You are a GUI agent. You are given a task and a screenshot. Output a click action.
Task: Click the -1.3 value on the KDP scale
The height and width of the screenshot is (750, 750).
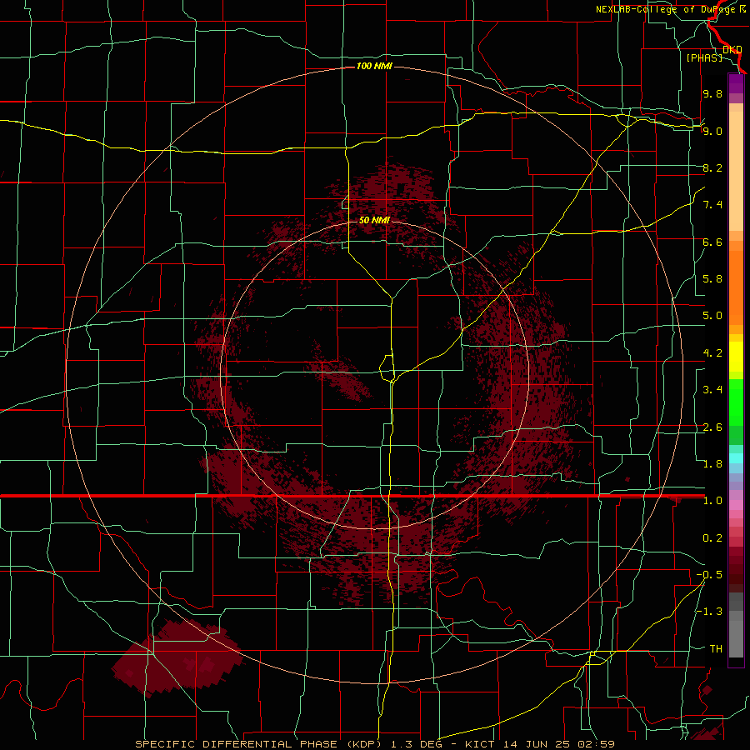709,612
